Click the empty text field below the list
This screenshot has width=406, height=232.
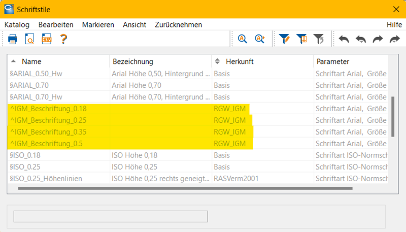111,216
